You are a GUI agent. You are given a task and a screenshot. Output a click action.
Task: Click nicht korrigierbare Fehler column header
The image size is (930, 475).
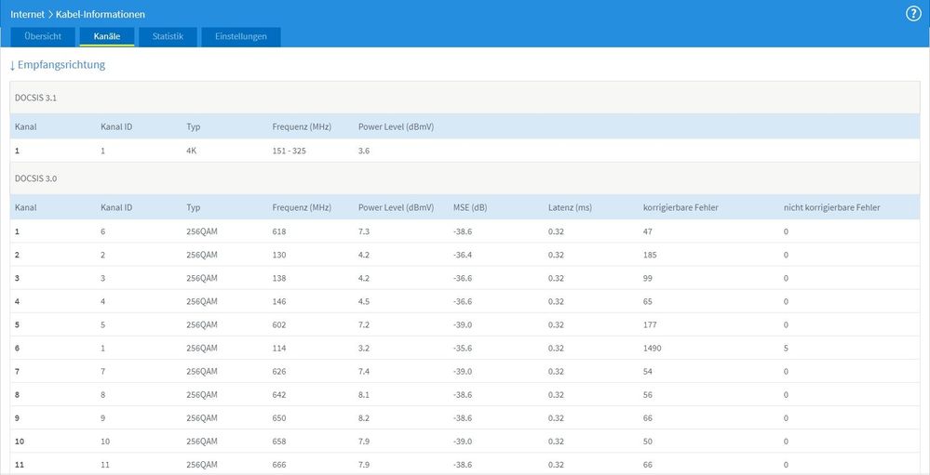tap(831, 208)
